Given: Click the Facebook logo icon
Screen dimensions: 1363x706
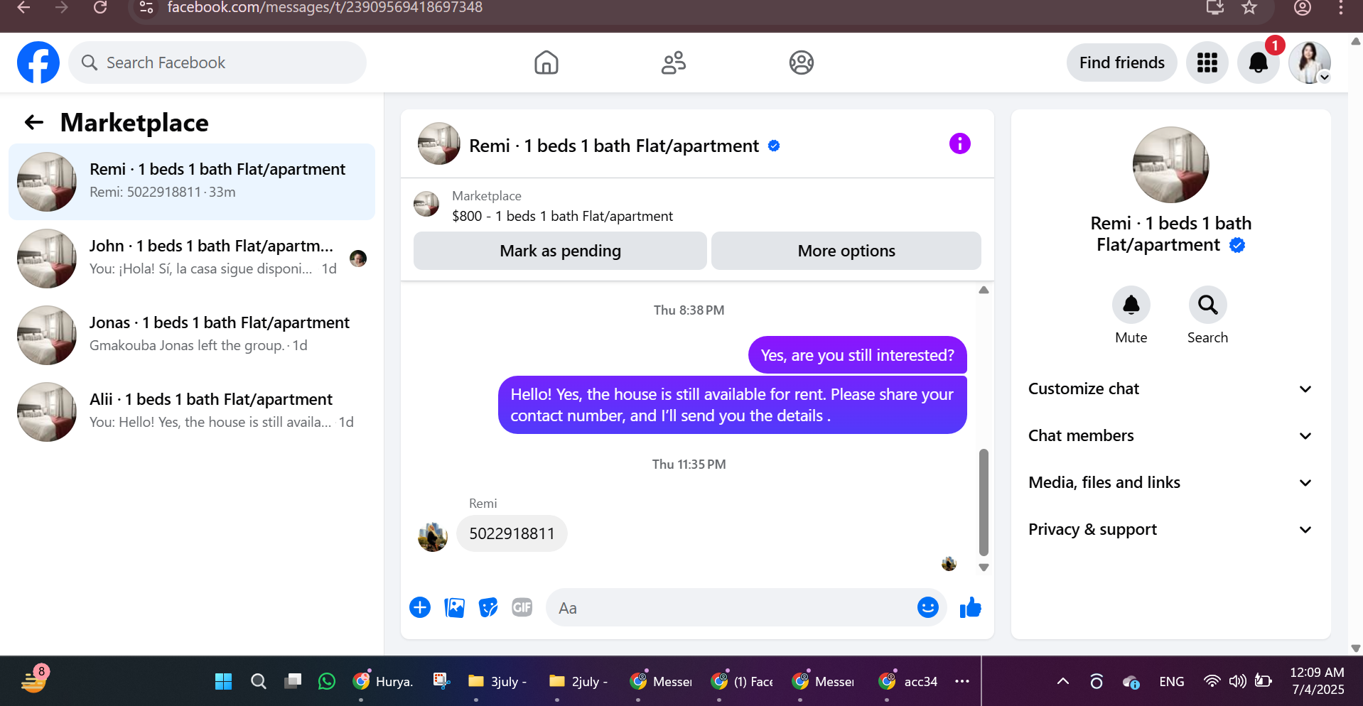Looking at the screenshot, I should coord(38,63).
